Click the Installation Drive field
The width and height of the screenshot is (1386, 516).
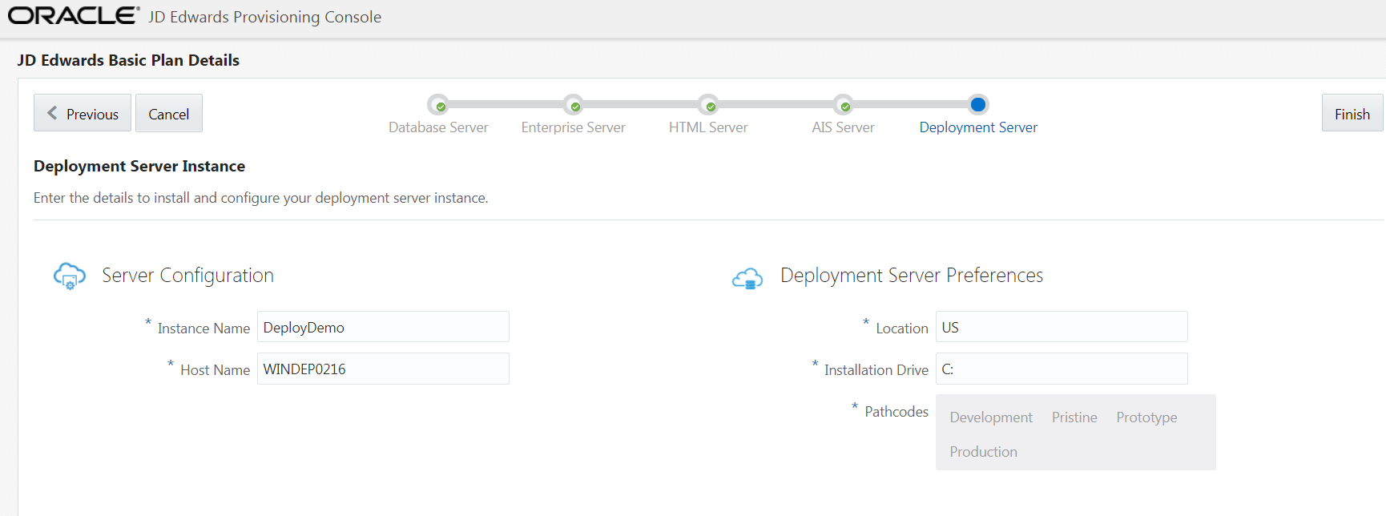pos(1062,369)
